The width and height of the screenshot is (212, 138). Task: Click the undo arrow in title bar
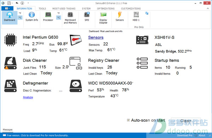coord(17,3)
